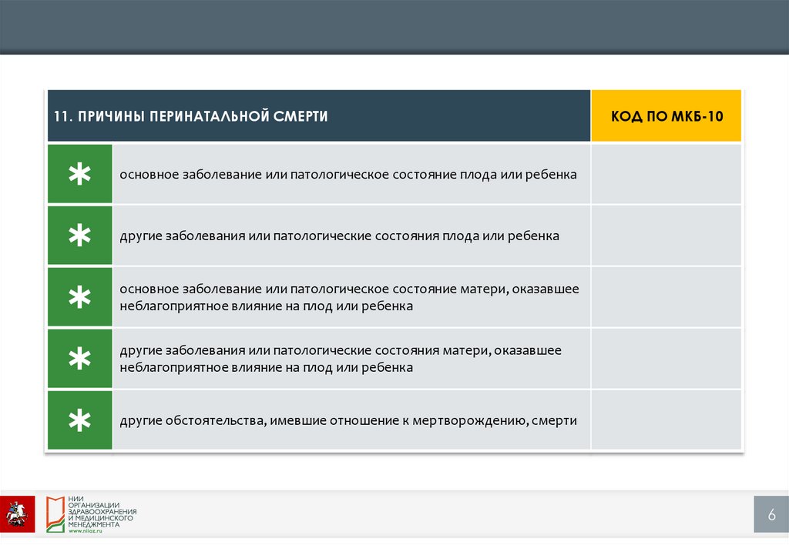Click the code cell for основное заболевание плода
The image size is (789, 545).
[x=666, y=175]
